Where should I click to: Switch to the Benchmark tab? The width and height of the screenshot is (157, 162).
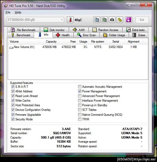tap(21, 35)
